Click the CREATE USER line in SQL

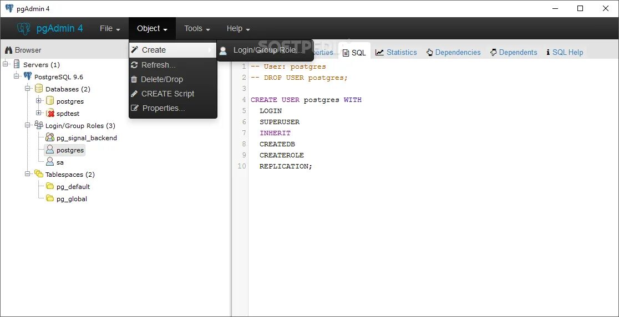pyautogui.click(x=306, y=100)
